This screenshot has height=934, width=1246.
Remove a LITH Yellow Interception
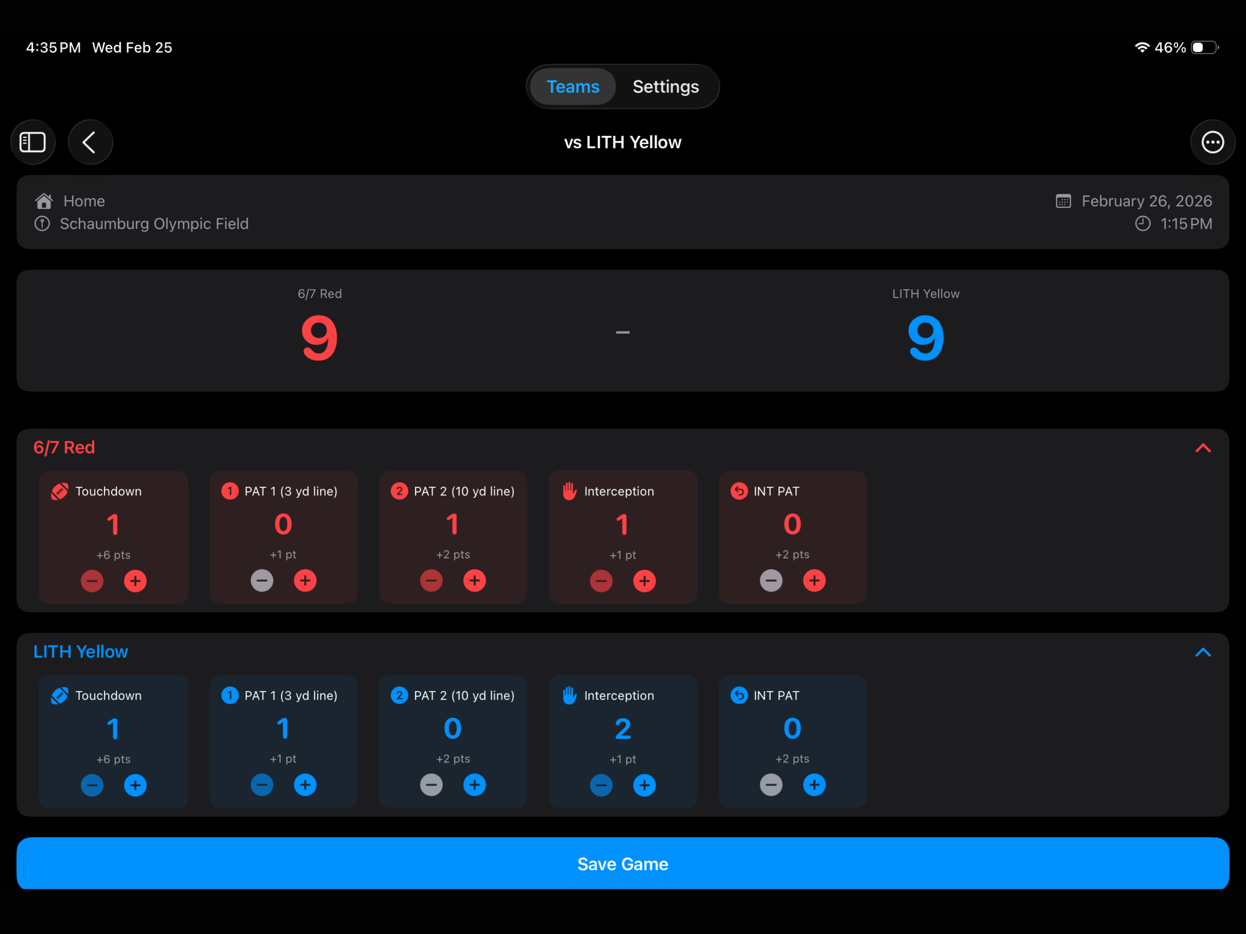601,785
